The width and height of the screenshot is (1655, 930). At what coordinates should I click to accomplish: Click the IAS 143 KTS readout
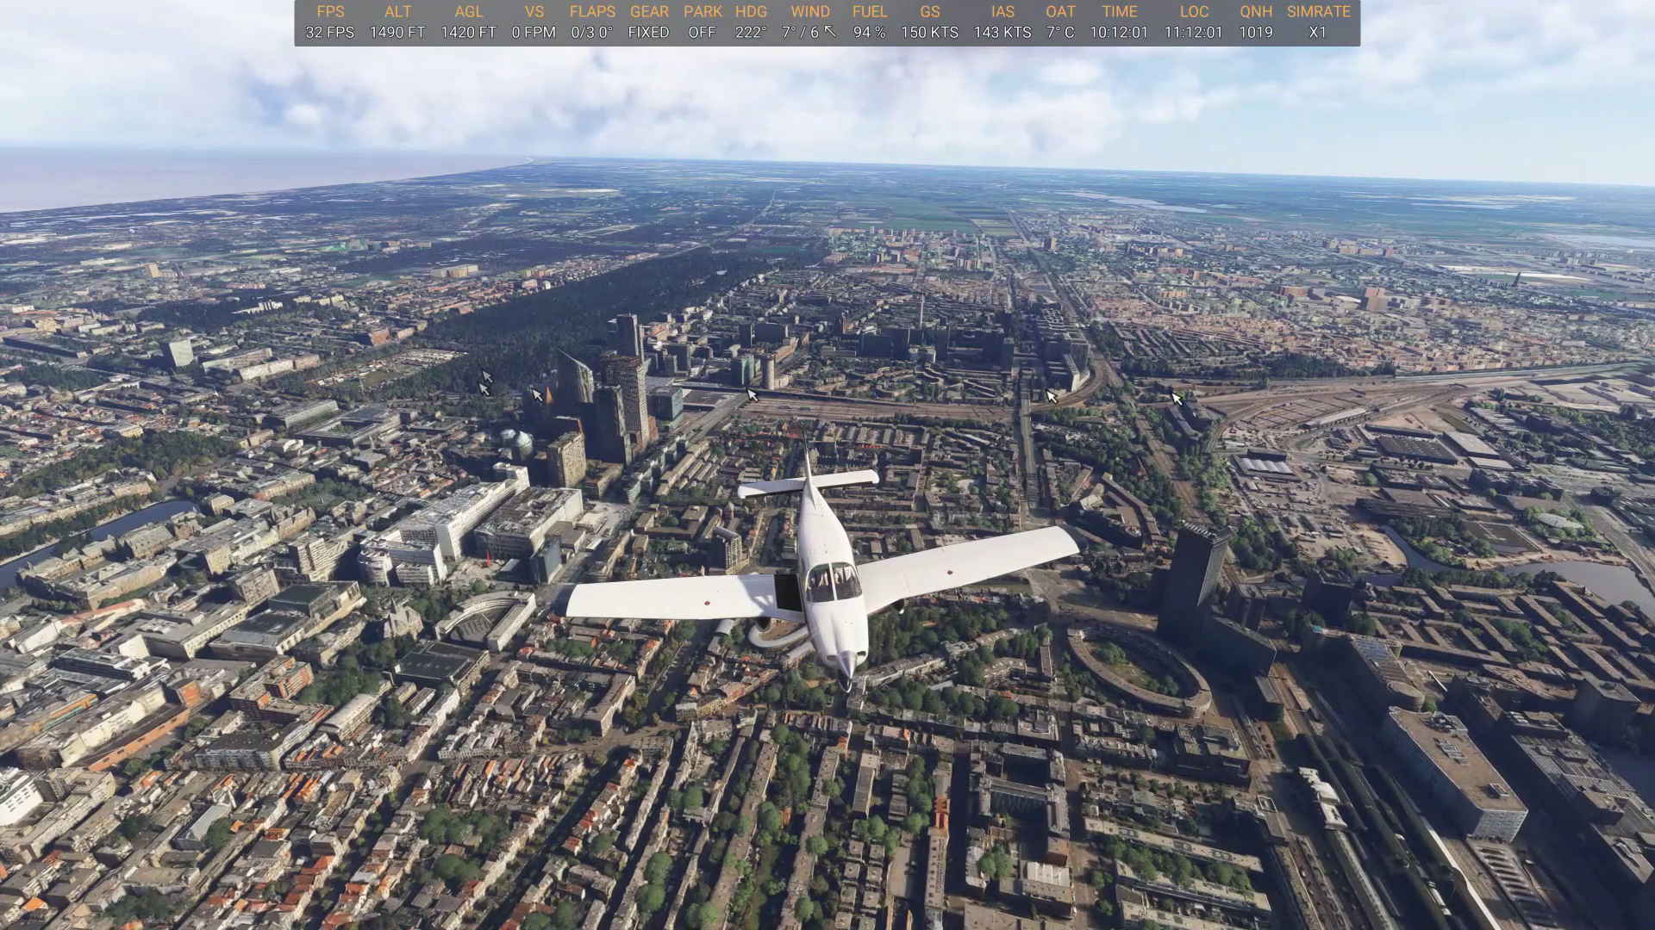point(1002,32)
